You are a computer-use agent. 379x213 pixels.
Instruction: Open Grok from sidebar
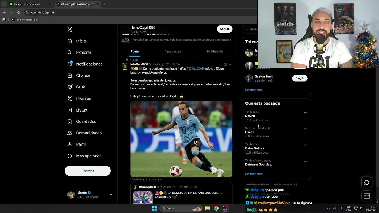pos(76,87)
